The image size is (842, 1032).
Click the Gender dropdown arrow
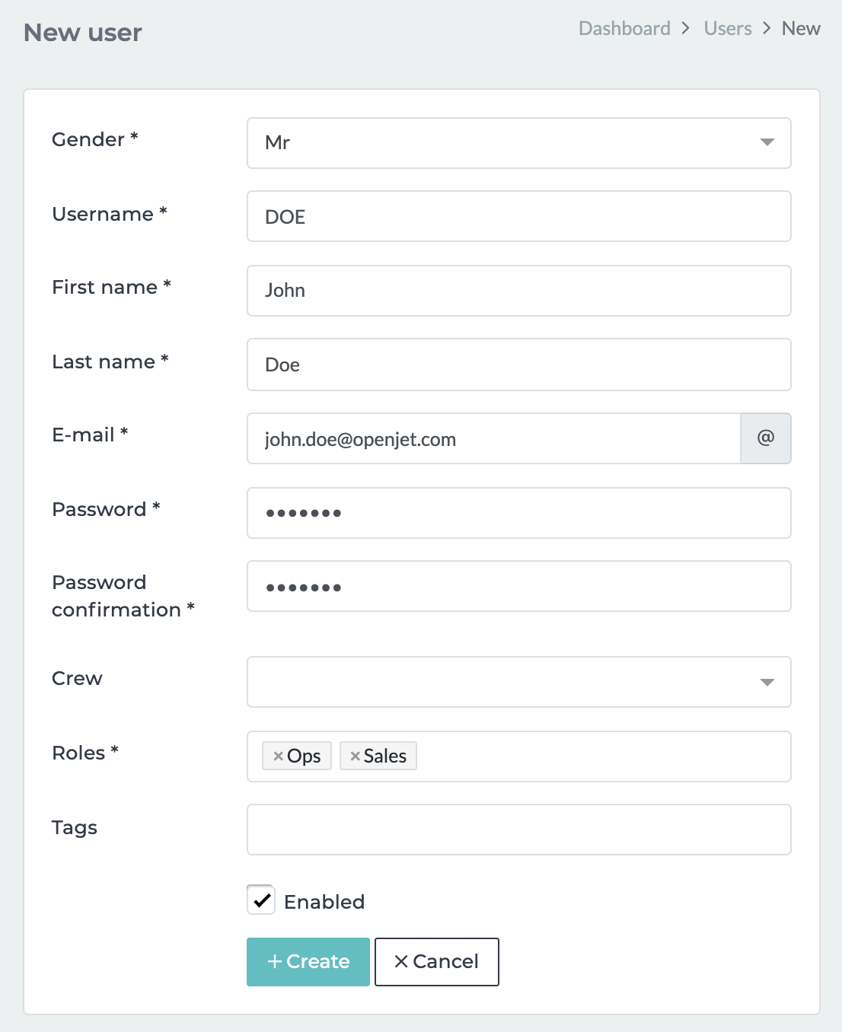(767, 143)
